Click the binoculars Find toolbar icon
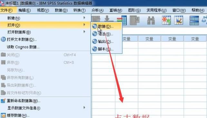 coord(151,20)
